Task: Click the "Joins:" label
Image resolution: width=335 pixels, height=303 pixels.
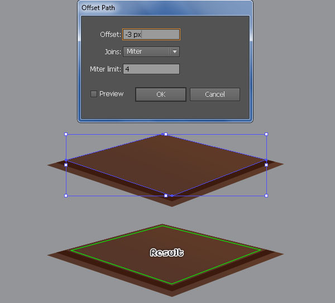Action: coord(113,52)
